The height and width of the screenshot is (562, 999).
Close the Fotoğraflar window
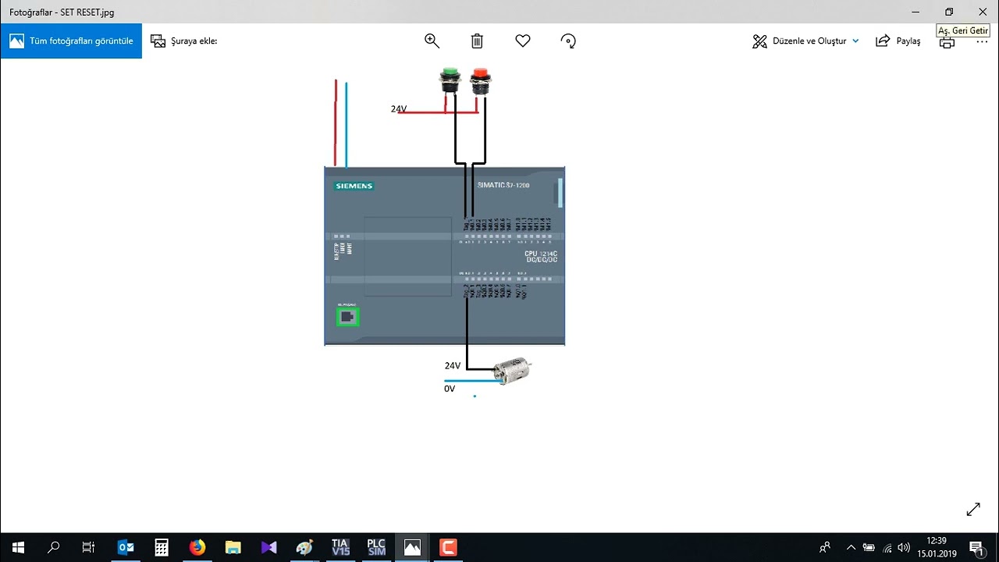point(983,12)
